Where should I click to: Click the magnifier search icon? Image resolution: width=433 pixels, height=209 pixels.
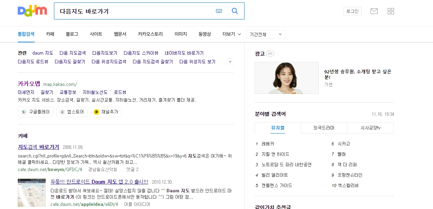pos(235,11)
